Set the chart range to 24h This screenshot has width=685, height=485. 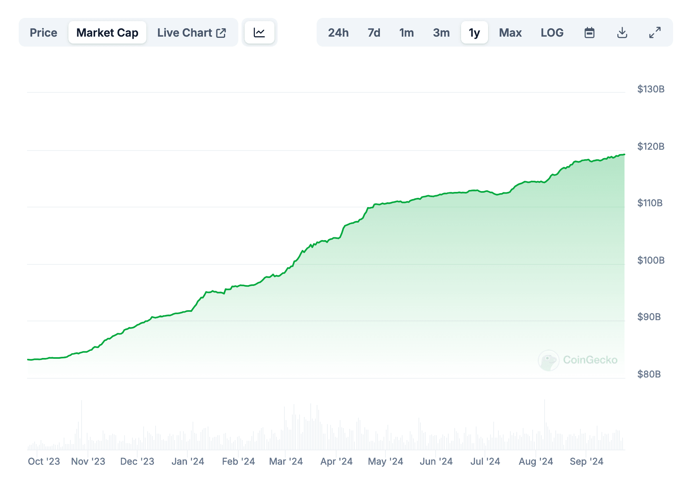pyautogui.click(x=338, y=33)
